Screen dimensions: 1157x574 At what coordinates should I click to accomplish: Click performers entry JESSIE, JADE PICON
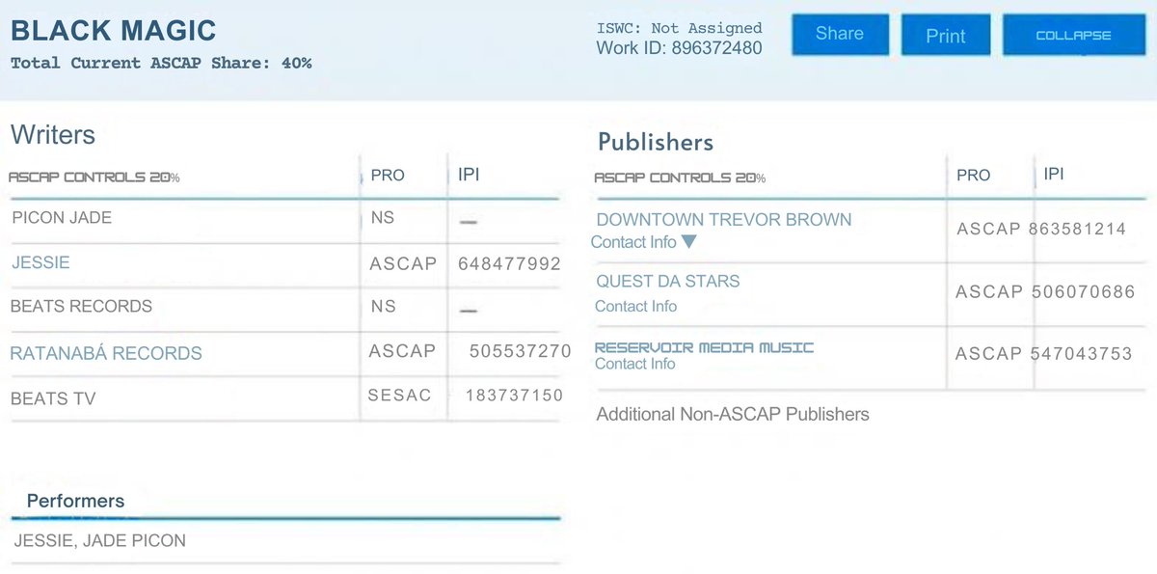[x=99, y=540]
